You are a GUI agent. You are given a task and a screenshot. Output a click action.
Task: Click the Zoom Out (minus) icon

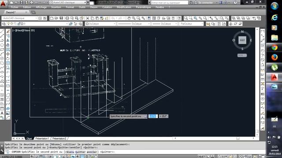pos(216,18)
